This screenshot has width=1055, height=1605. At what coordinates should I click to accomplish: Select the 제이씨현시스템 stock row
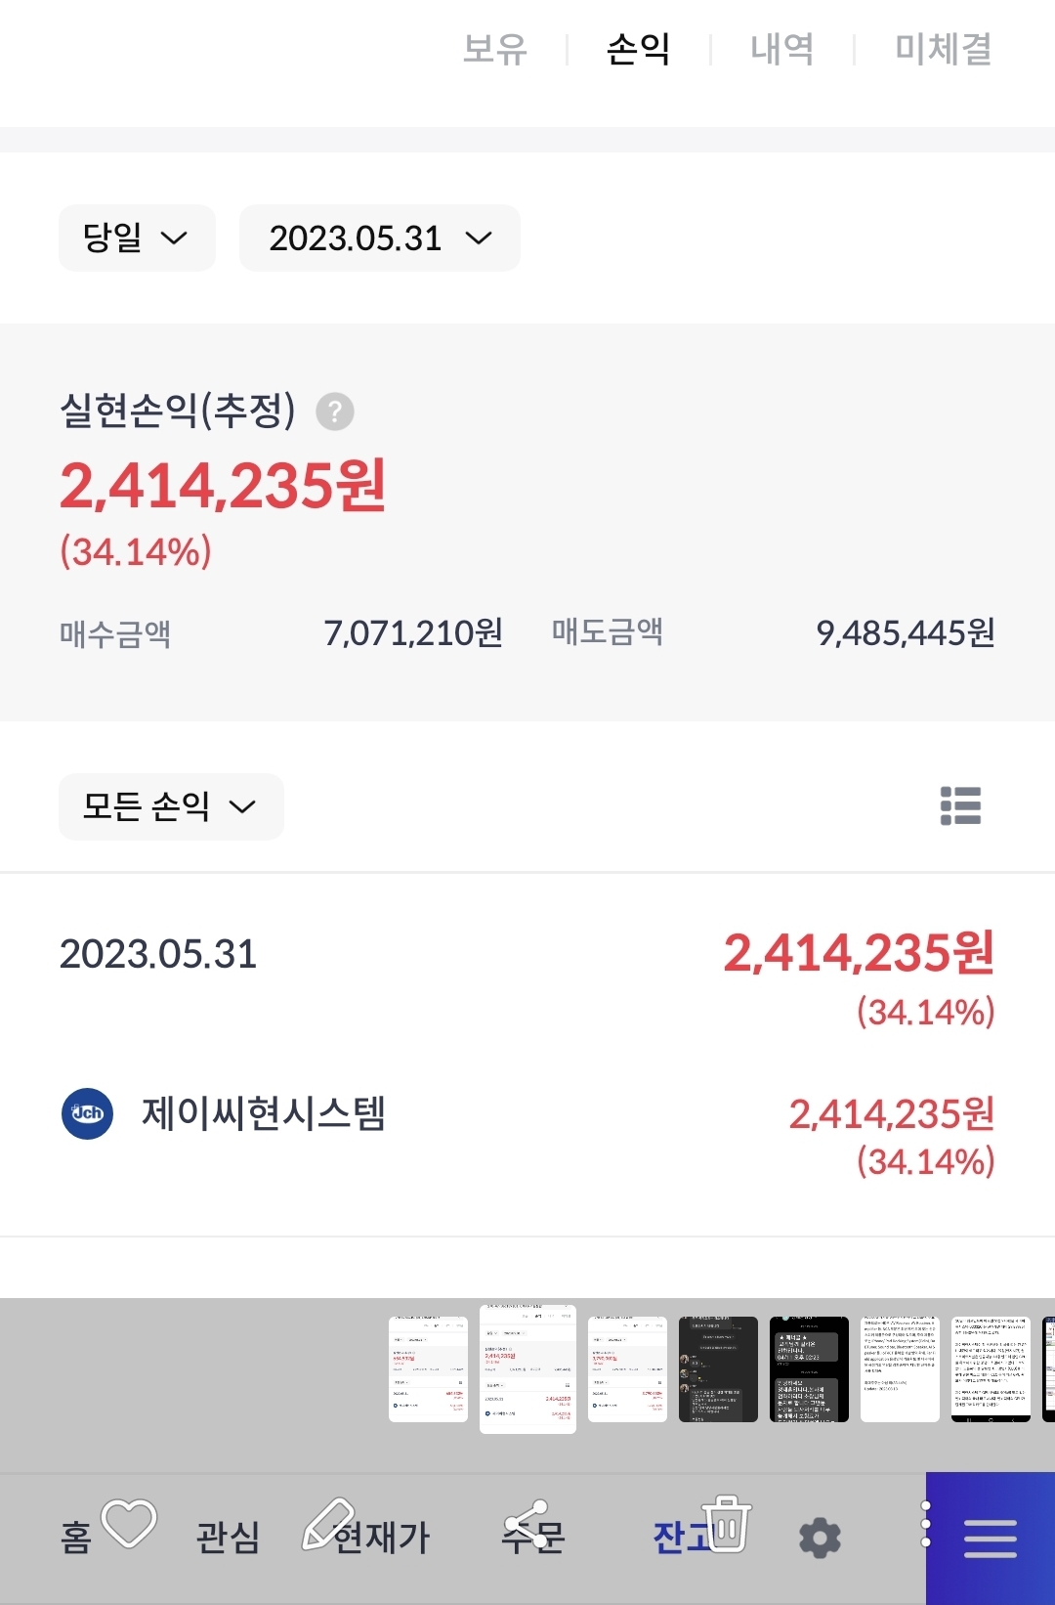[x=527, y=1136]
